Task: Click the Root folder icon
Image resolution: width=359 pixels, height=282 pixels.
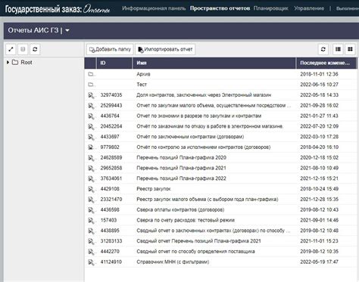Action: [x=15, y=62]
